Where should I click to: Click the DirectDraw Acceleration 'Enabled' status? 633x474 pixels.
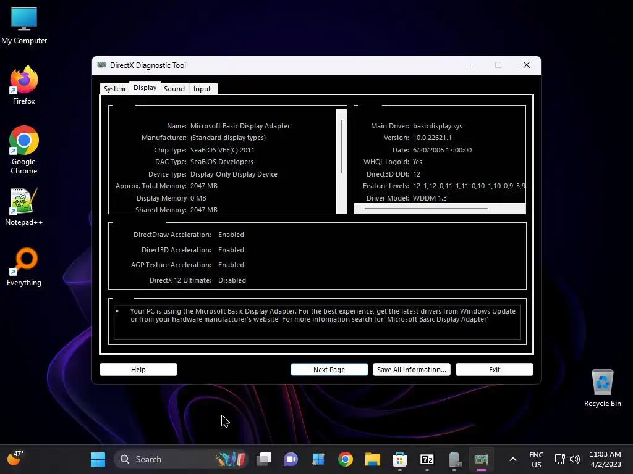click(x=231, y=235)
